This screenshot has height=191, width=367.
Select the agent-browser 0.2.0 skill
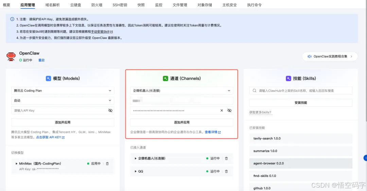coord(301,163)
